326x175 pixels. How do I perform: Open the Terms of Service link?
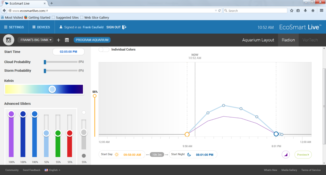[311, 170]
